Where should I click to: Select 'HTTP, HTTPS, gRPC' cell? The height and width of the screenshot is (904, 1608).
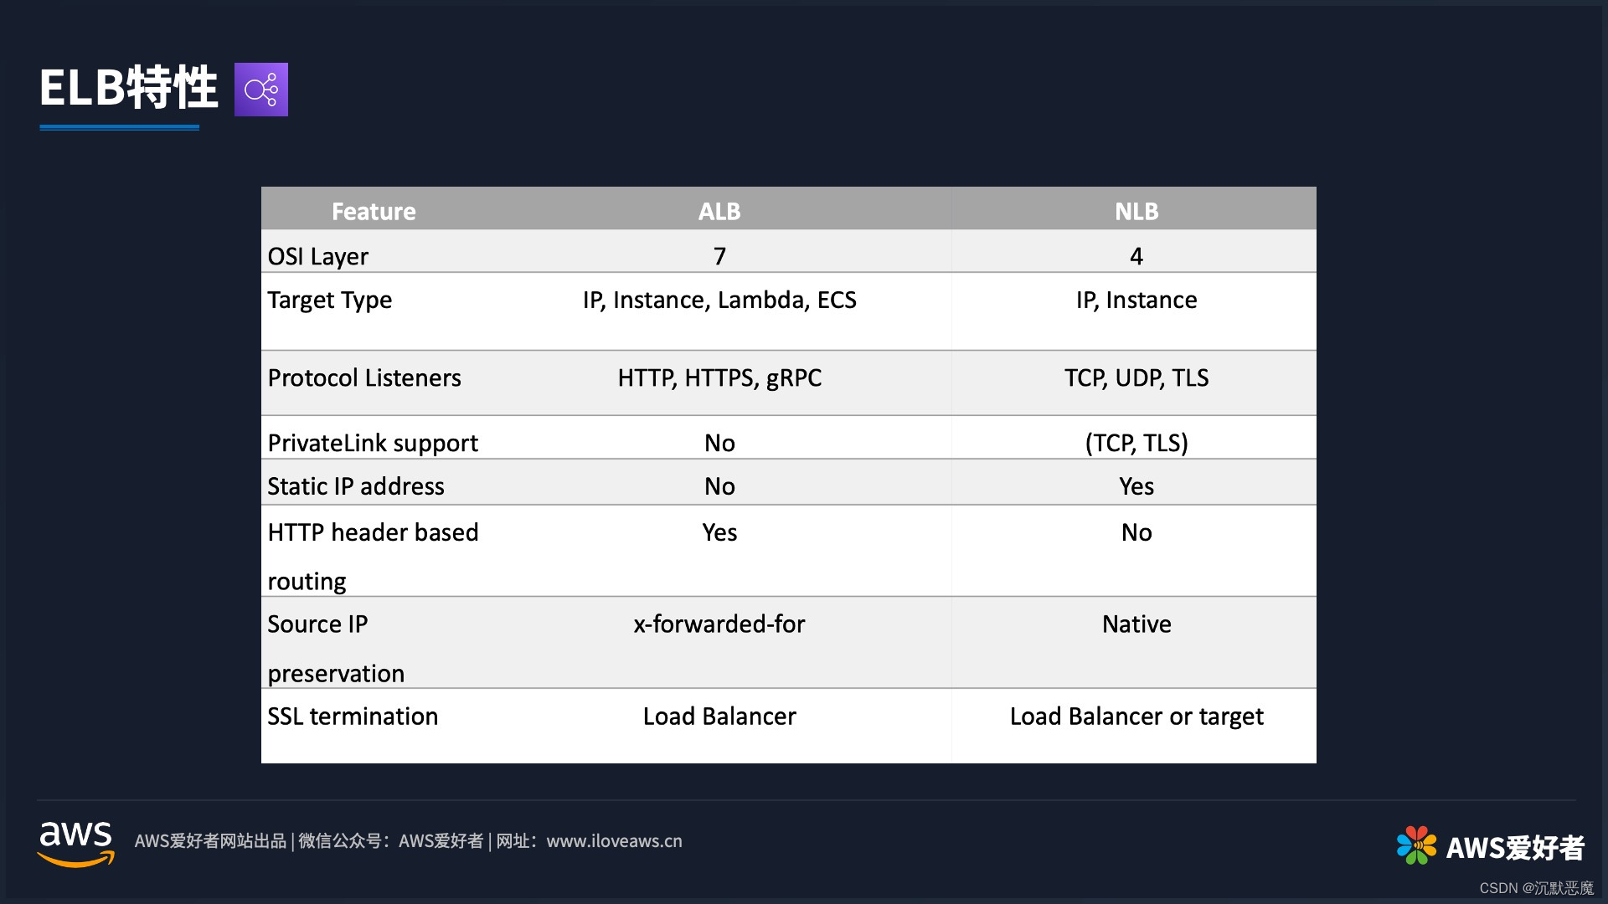(x=719, y=378)
